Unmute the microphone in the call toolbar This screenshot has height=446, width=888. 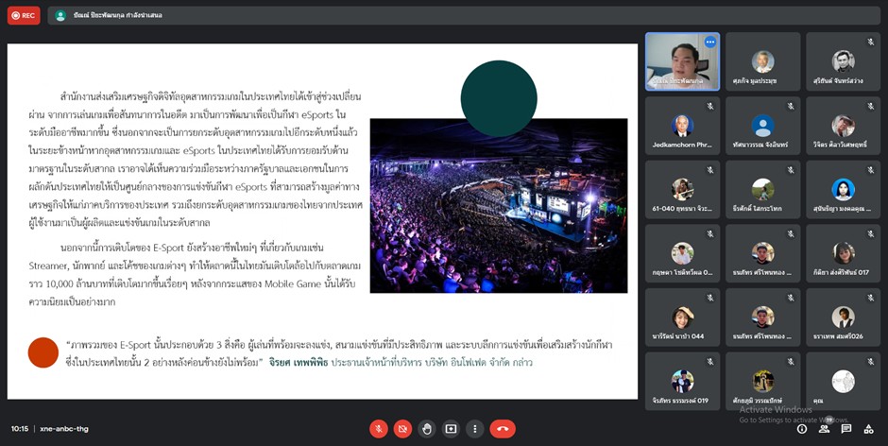378,428
